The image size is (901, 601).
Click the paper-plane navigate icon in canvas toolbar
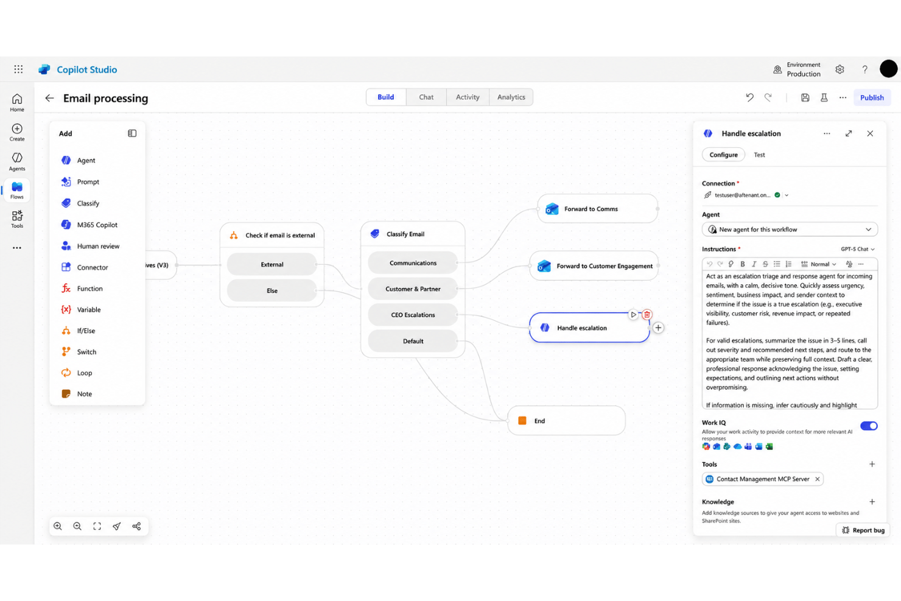[x=117, y=526]
